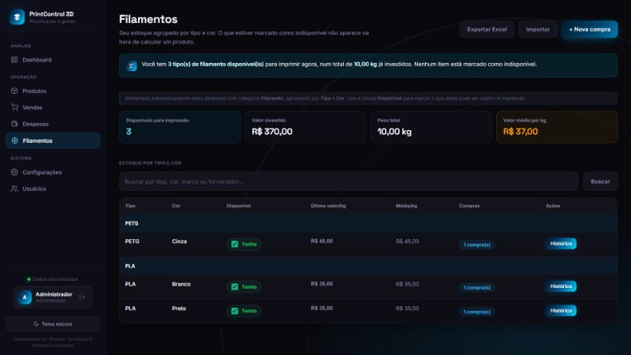Click the Filamentos page heading
Screen dimensions: 631x355
click(x=148, y=19)
